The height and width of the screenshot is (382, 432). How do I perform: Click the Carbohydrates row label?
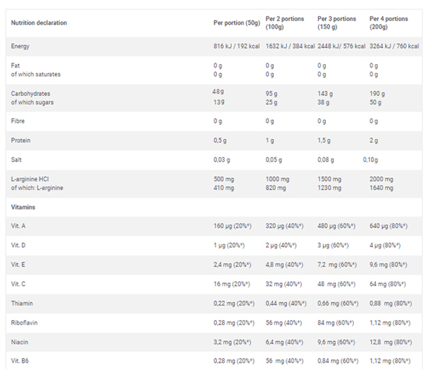click(31, 94)
